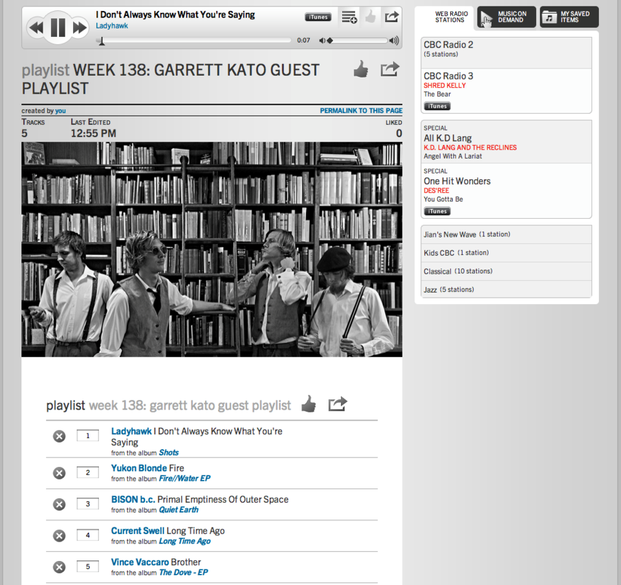Open the Yukon Blonde artist link
The image size is (621, 585).
tap(139, 468)
